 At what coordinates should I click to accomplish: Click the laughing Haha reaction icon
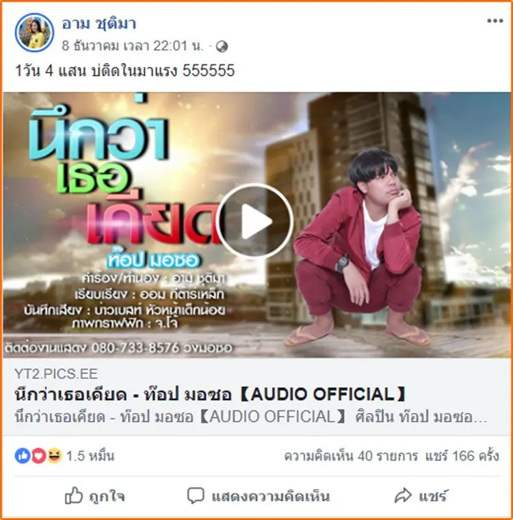pos(54,456)
